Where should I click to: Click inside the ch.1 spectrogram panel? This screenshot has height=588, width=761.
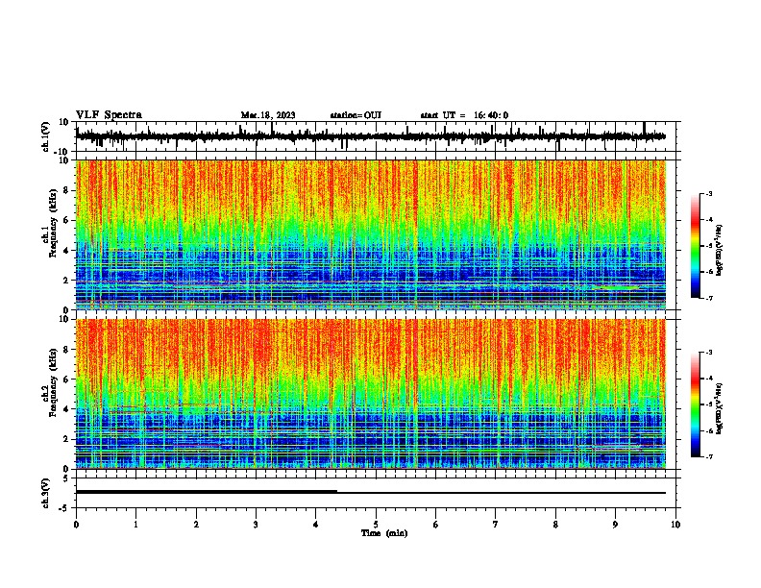(x=371, y=234)
